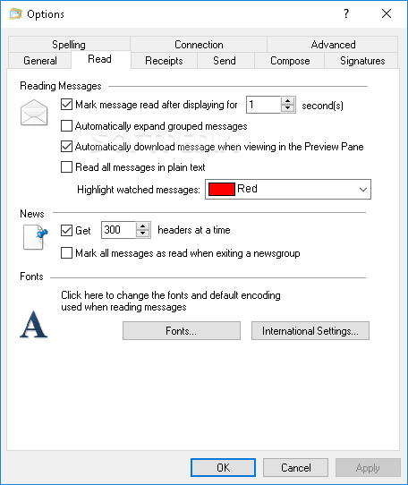The height and width of the screenshot is (485, 408).
Task: Click the question mark help button
Action: tap(346, 13)
